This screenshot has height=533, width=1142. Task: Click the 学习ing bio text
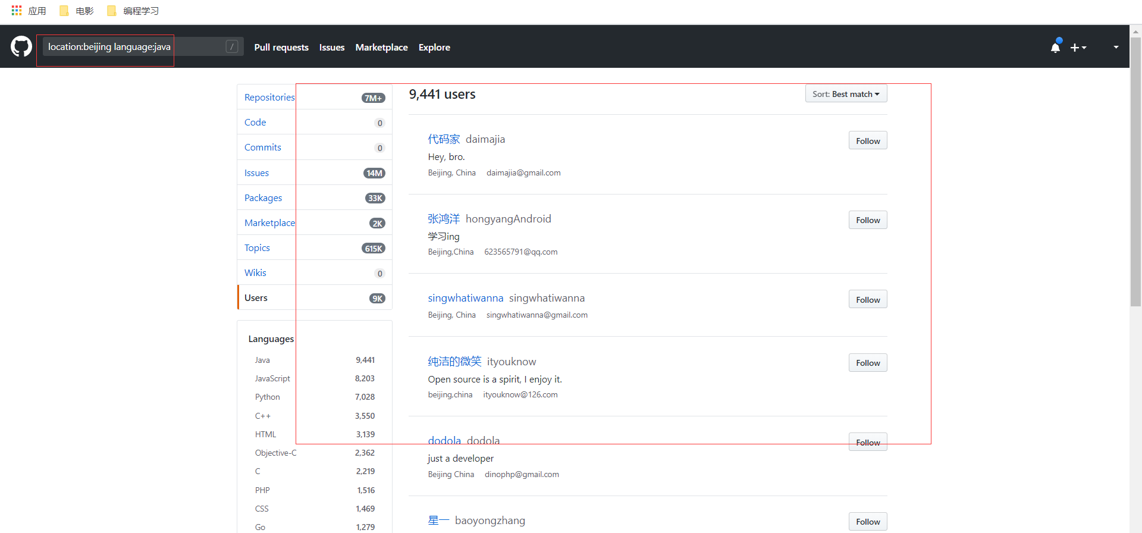(x=444, y=237)
